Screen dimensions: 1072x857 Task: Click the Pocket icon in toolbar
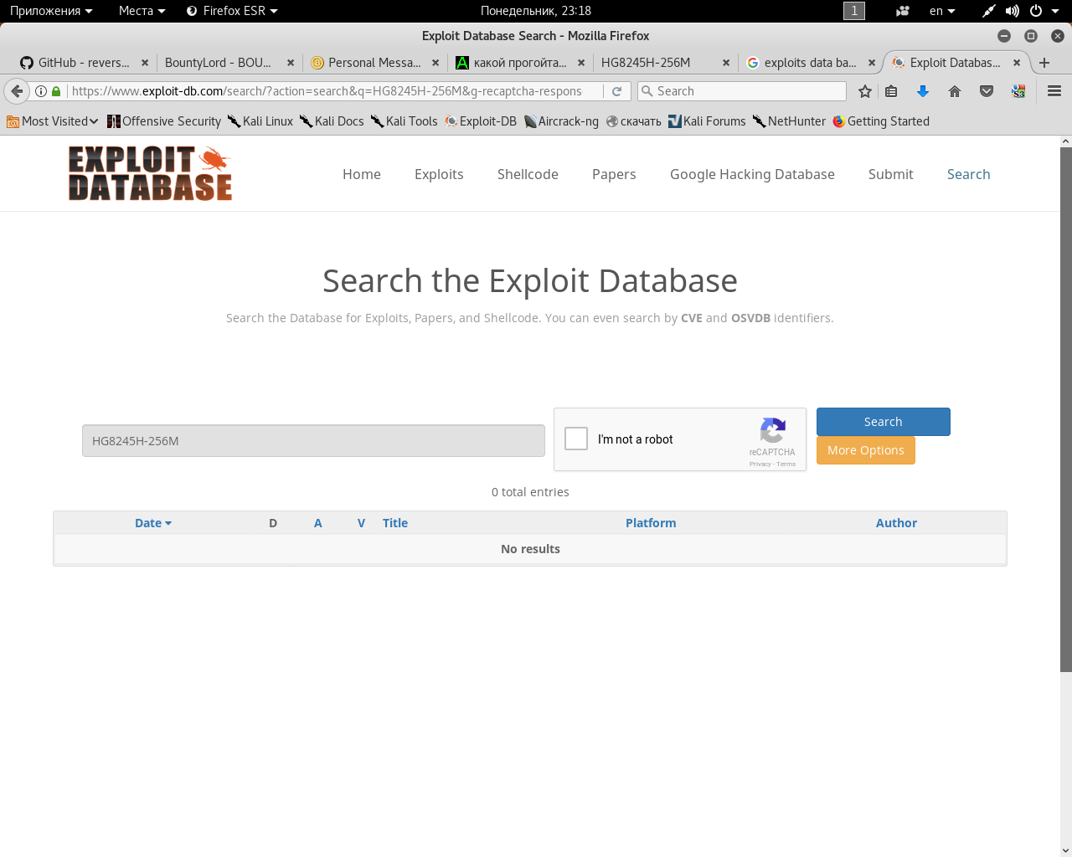point(987,91)
